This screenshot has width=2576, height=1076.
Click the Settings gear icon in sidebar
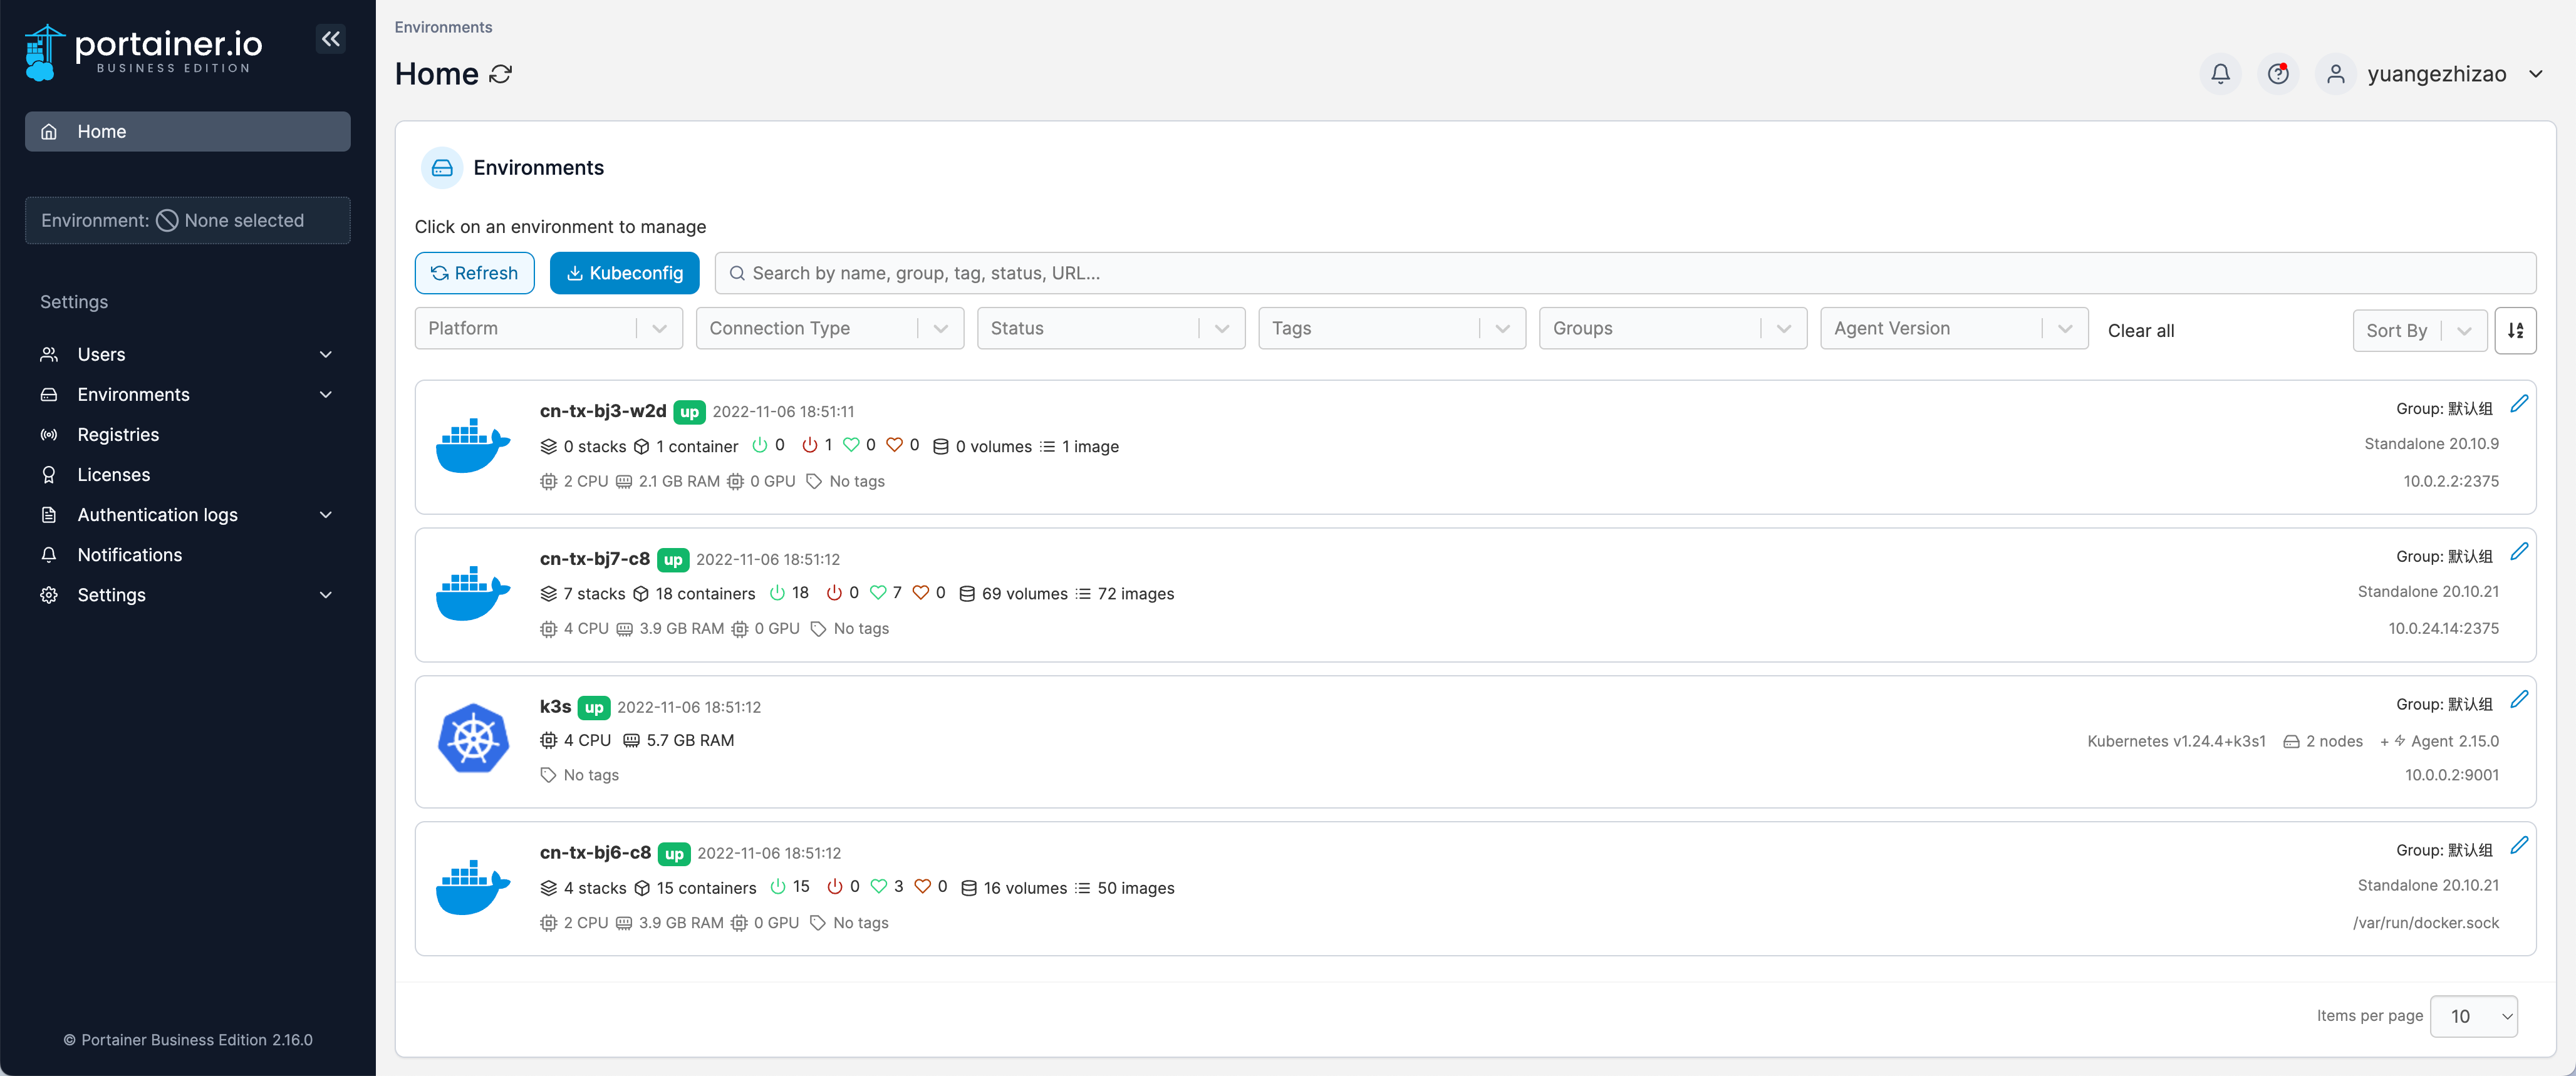[x=49, y=595]
